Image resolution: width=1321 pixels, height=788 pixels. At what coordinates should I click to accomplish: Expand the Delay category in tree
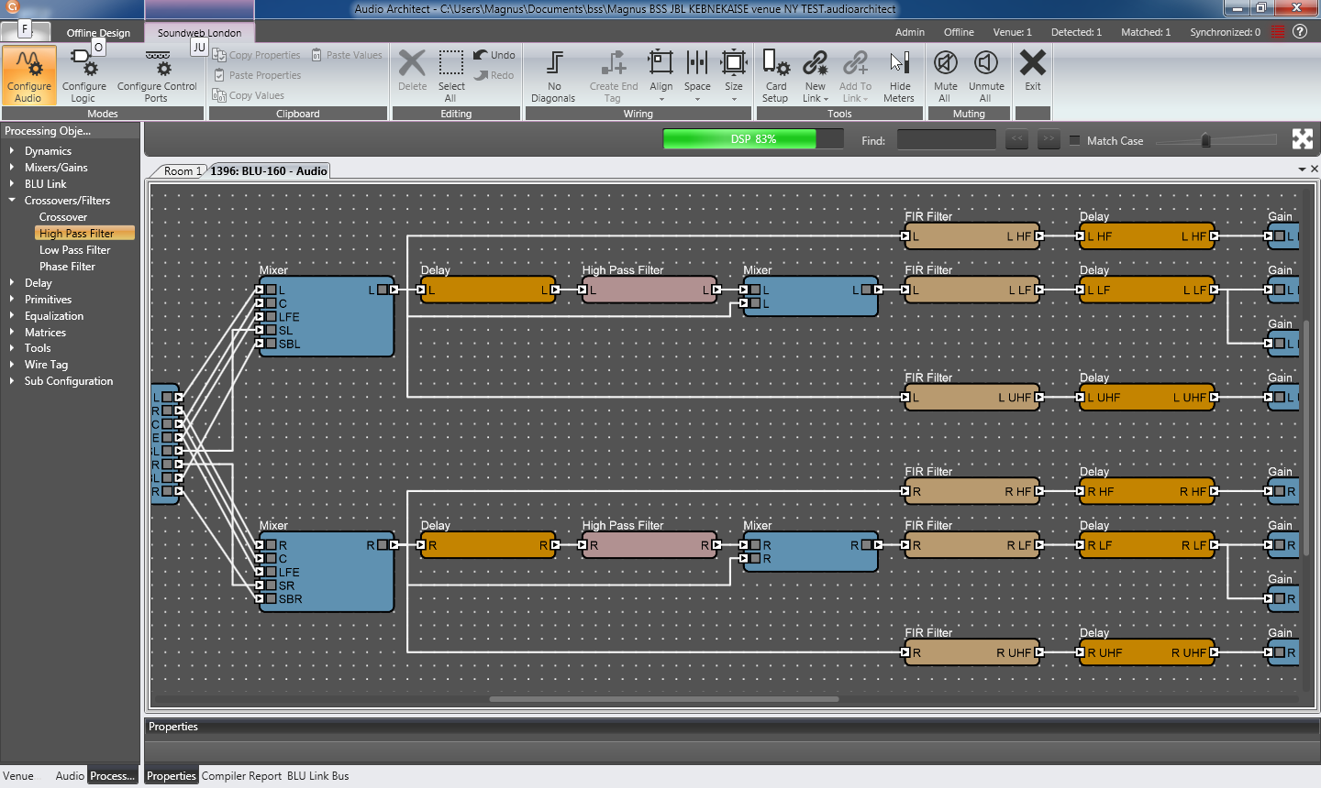(x=12, y=282)
